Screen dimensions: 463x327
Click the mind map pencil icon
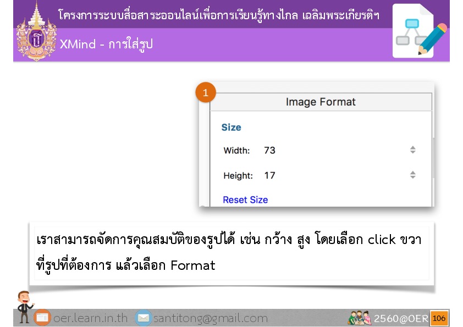pyautogui.click(x=420, y=31)
